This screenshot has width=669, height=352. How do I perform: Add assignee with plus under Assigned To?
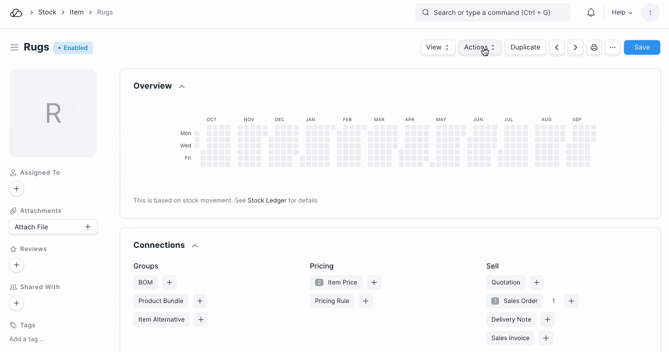point(17,189)
